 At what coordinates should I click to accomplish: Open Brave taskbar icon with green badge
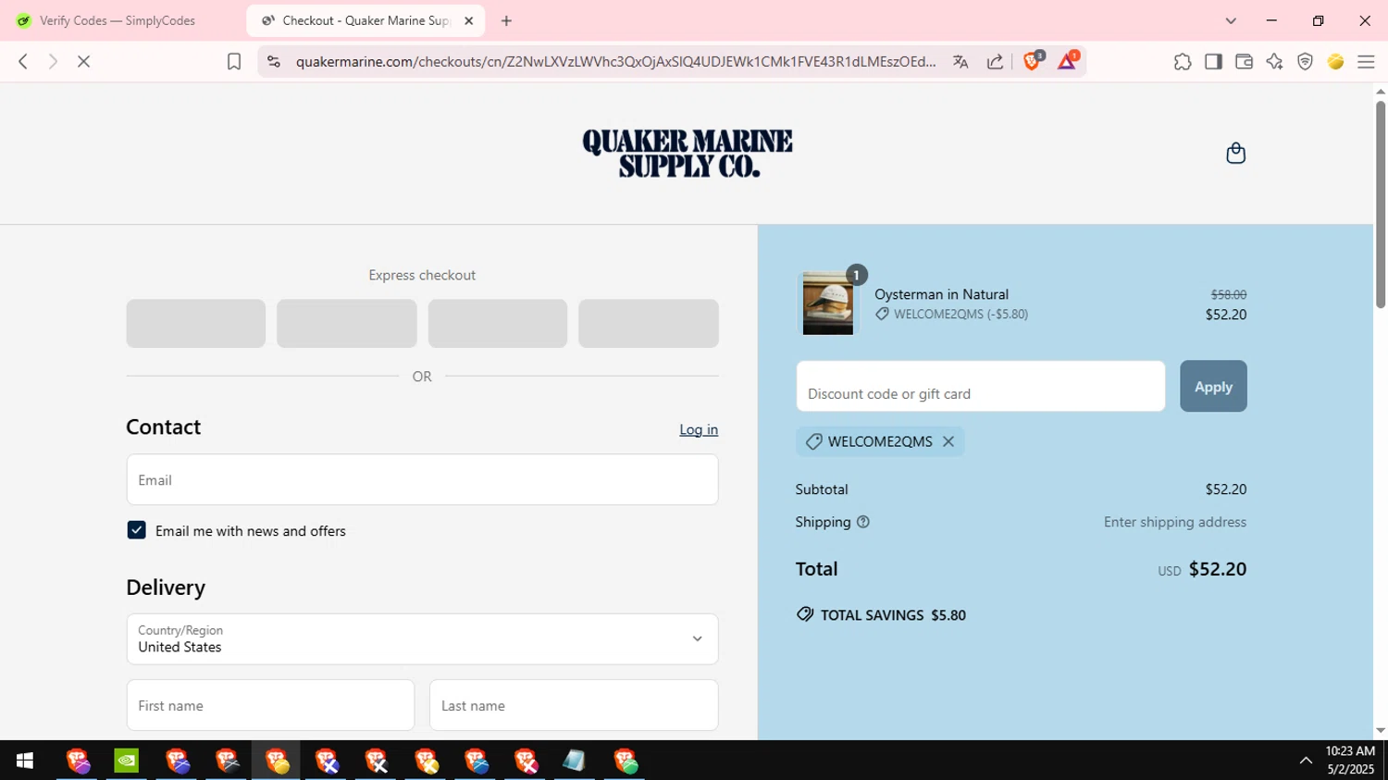(626, 761)
